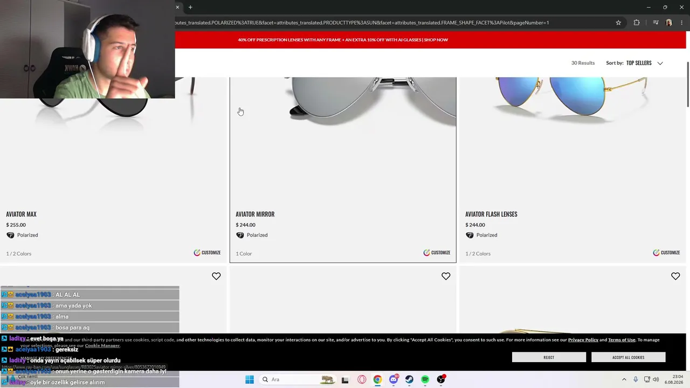
Task: Switch to Chrome on the taskbar
Action: (x=377, y=379)
